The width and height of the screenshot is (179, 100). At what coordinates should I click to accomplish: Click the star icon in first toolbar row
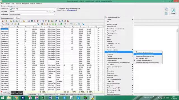click(14, 21)
